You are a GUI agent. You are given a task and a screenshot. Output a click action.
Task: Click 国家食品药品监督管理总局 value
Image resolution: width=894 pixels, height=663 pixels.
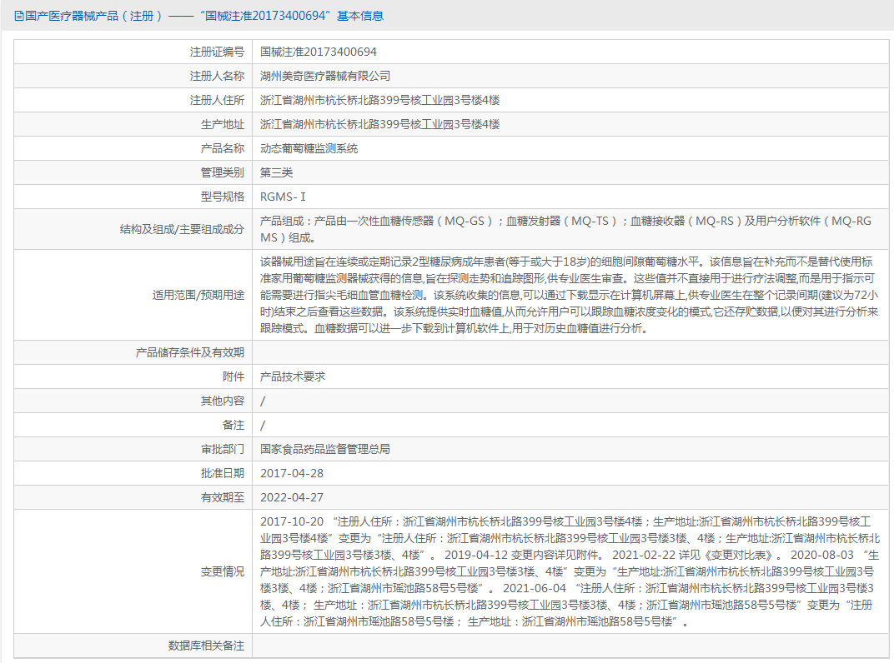click(x=325, y=449)
